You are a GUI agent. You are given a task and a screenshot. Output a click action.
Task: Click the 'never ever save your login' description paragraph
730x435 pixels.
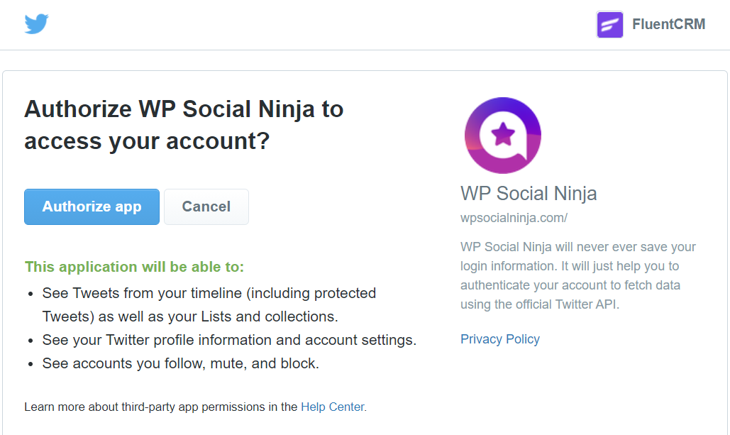578,276
